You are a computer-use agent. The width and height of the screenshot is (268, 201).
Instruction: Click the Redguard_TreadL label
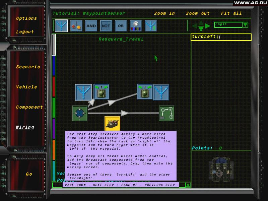tap(121, 39)
